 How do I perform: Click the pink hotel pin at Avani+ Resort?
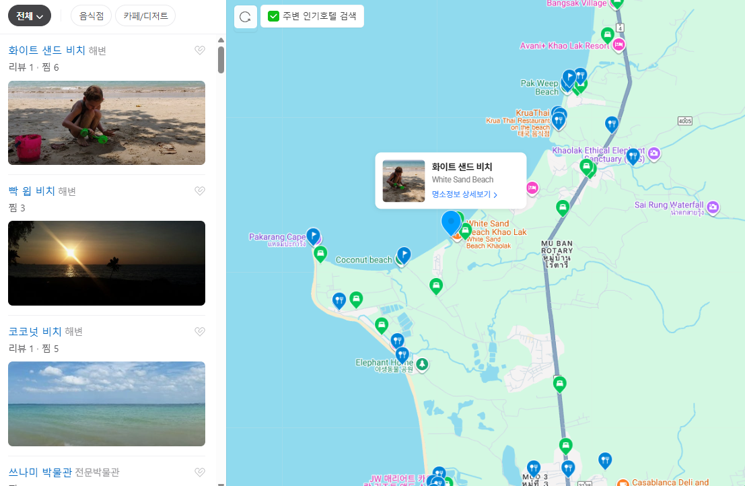[618, 45]
